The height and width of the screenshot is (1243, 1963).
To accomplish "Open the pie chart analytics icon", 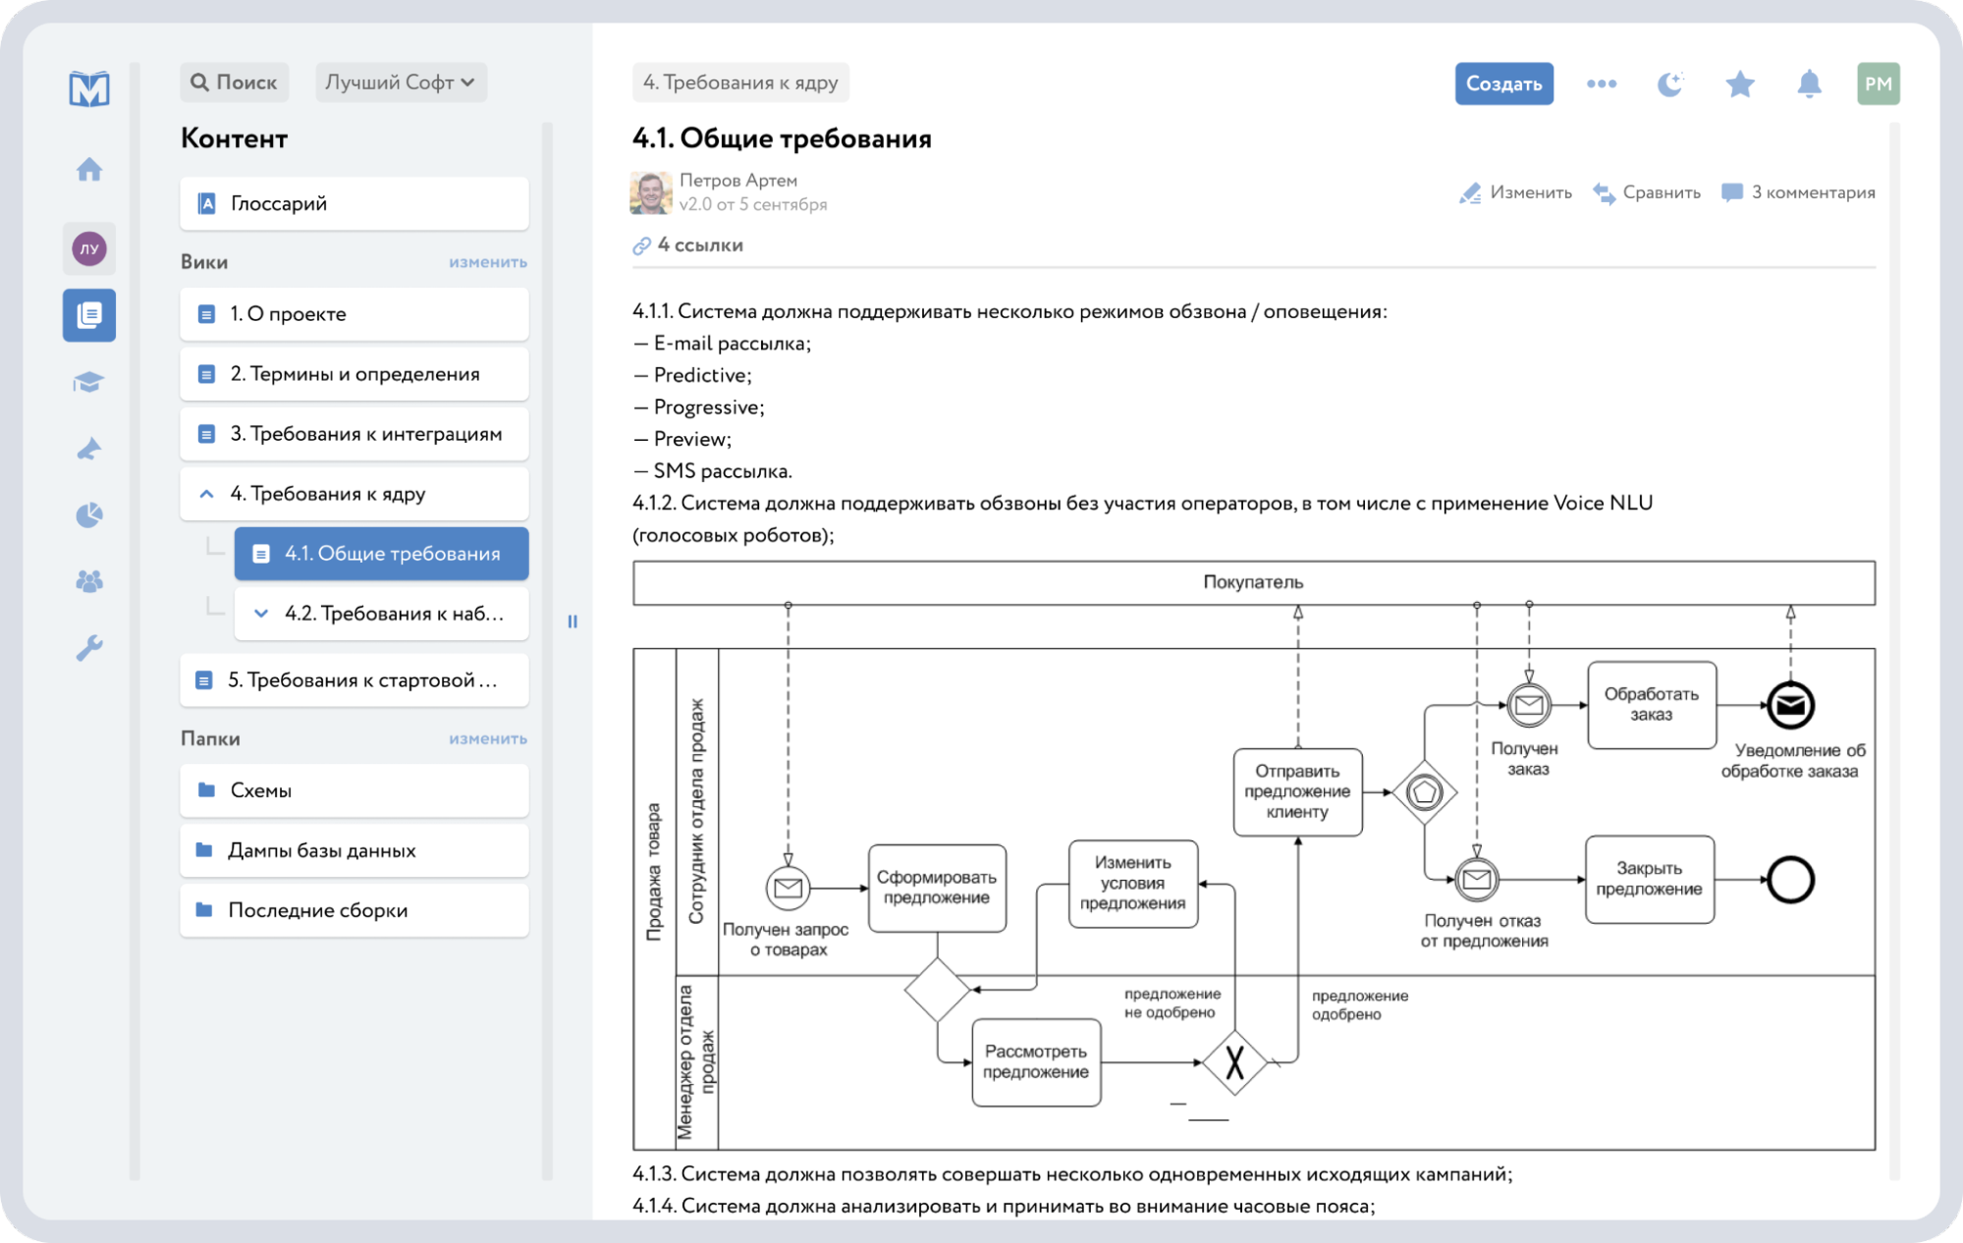I will (89, 514).
